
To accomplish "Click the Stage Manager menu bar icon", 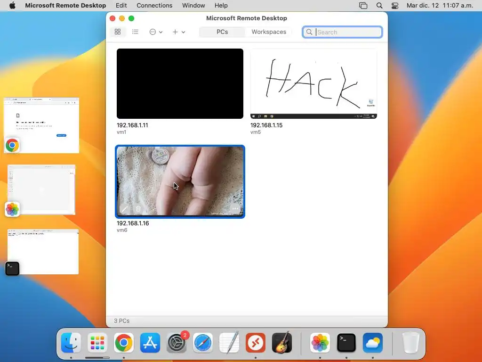I will (363, 6).
